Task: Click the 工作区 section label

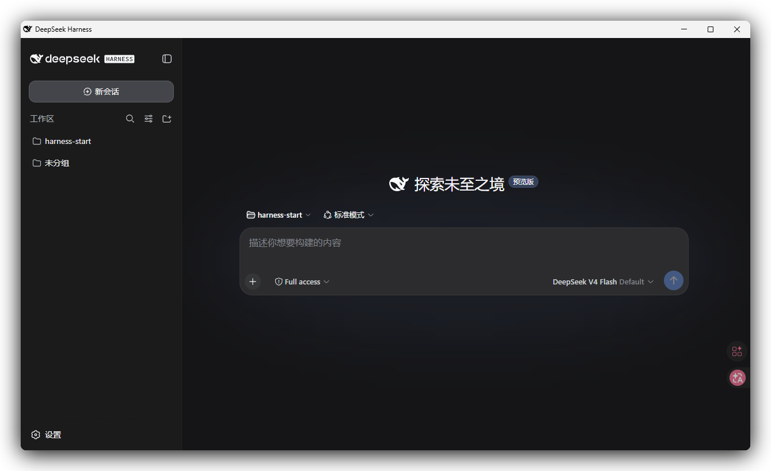Action: point(42,119)
